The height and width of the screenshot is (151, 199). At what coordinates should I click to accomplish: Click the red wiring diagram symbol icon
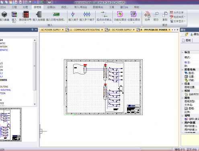(26, 14)
